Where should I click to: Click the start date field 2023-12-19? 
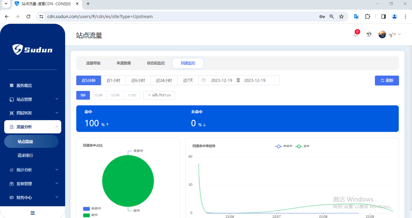coord(221,80)
